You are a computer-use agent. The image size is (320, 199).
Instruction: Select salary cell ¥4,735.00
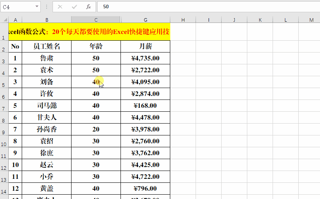[x=145, y=58]
